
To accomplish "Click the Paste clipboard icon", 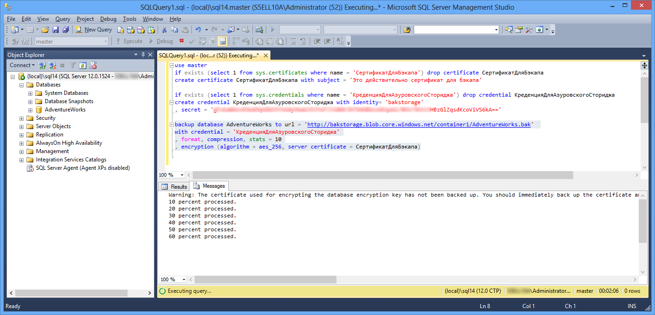I will [x=184, y=30].
